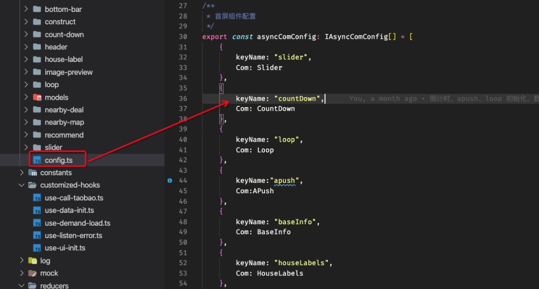Click the TS icon of use-demand-load.ts

(37, 223)
